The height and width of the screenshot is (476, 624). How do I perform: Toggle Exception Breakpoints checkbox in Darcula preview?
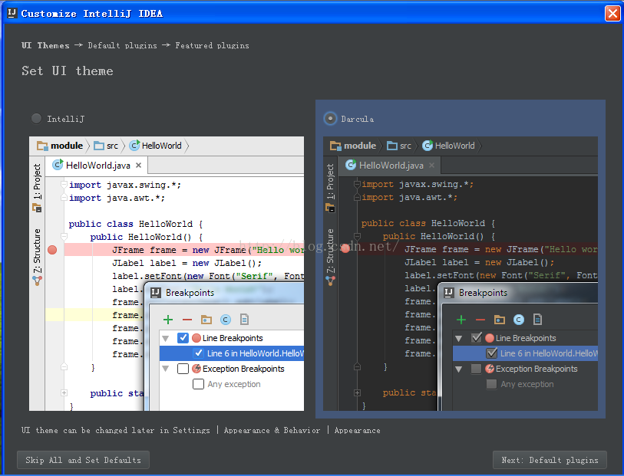point(477,369)
